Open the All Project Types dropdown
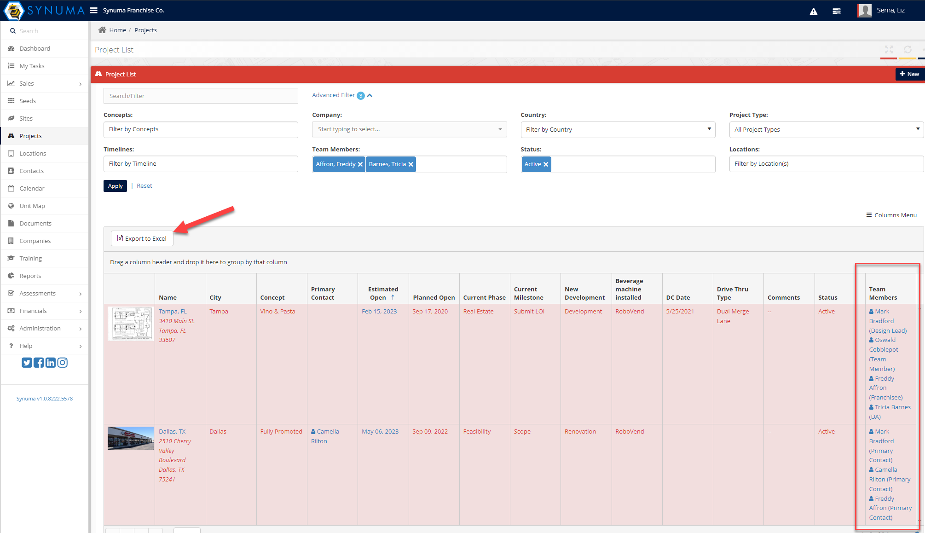Screen dimensions: 925x533 (826, 129)
